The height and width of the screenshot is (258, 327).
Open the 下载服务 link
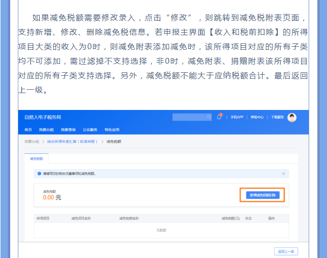coord(277,117)
